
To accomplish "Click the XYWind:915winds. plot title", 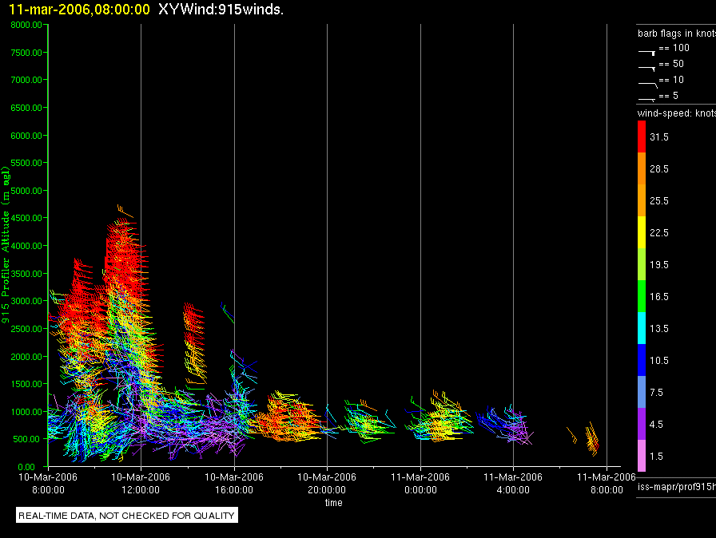I will click(x=221, y=10).
